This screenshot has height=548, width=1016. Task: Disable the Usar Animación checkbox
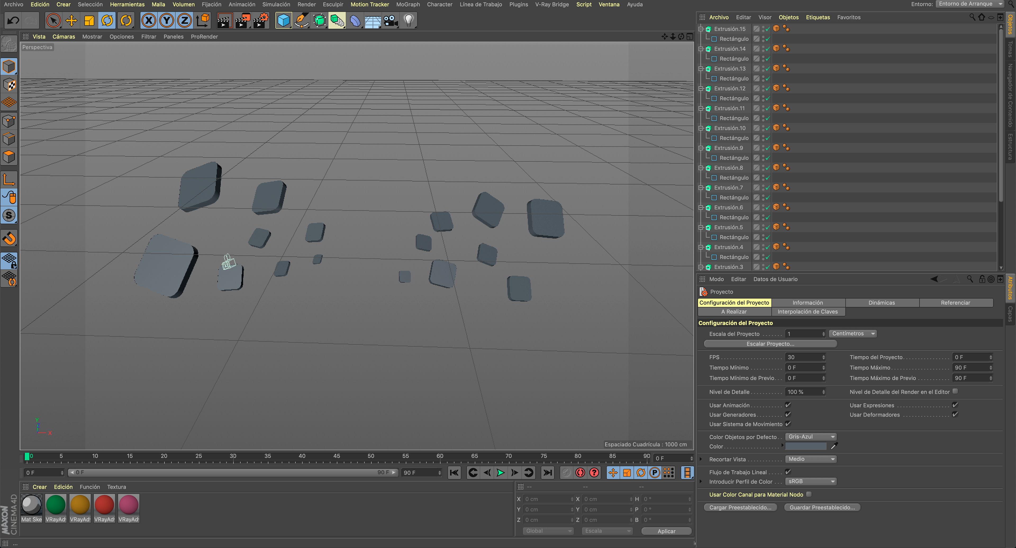point(788,405)
